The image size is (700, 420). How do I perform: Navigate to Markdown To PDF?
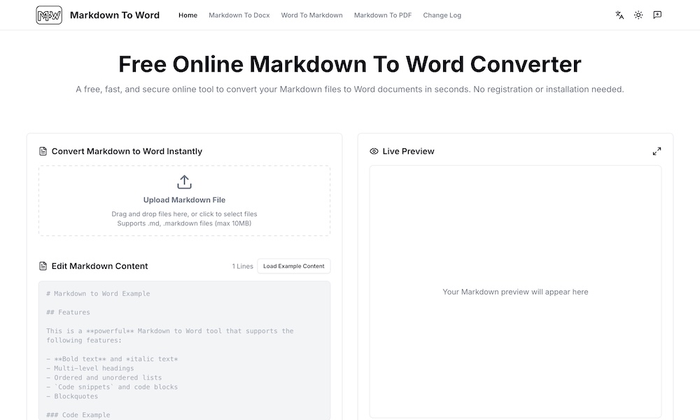(382, 15)
